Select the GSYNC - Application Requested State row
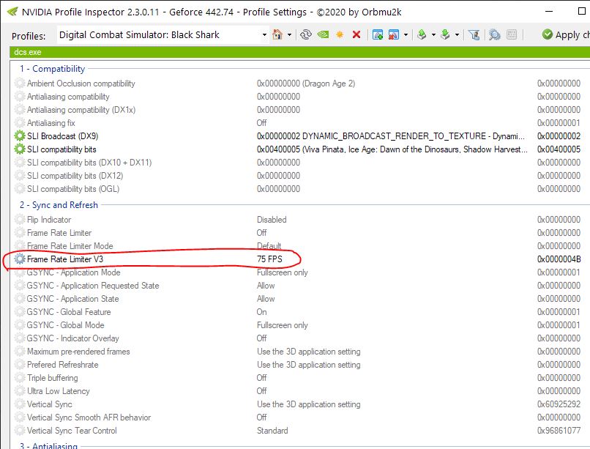590x449 pixels. 299,285
